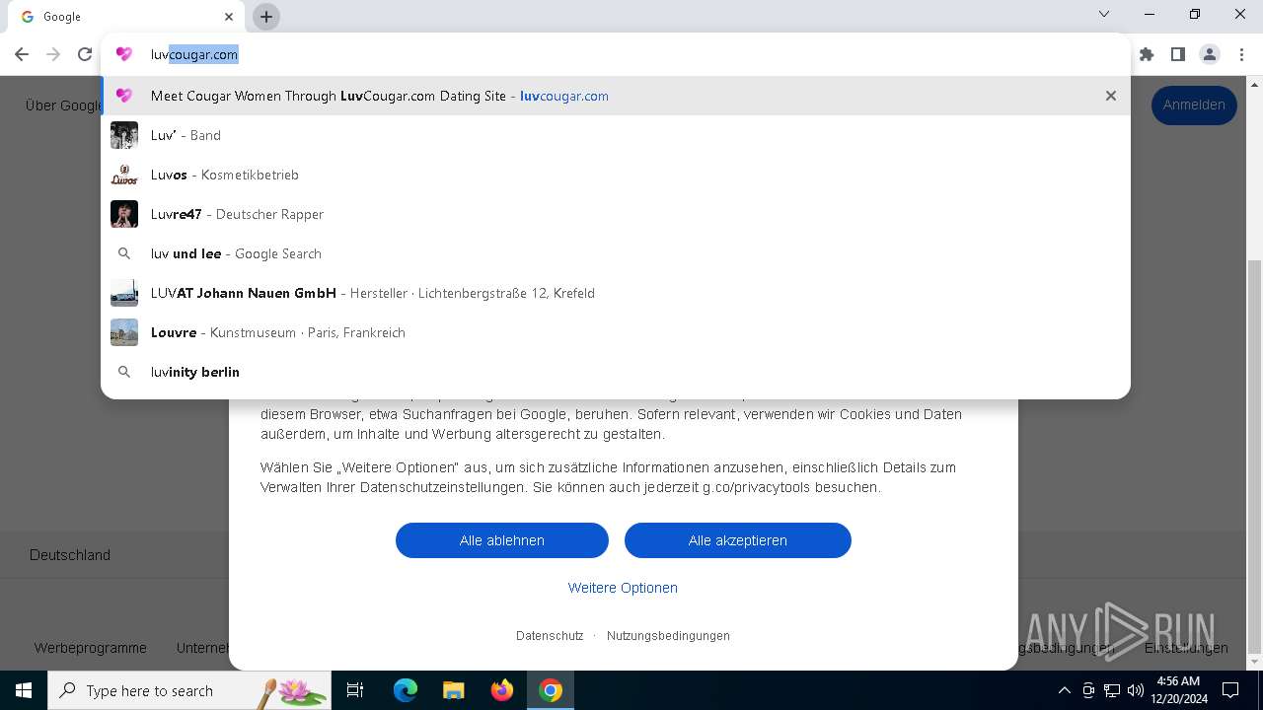Click the Louvre museum thumbnail
This screenshot has width=1263, height=710.
124,332
